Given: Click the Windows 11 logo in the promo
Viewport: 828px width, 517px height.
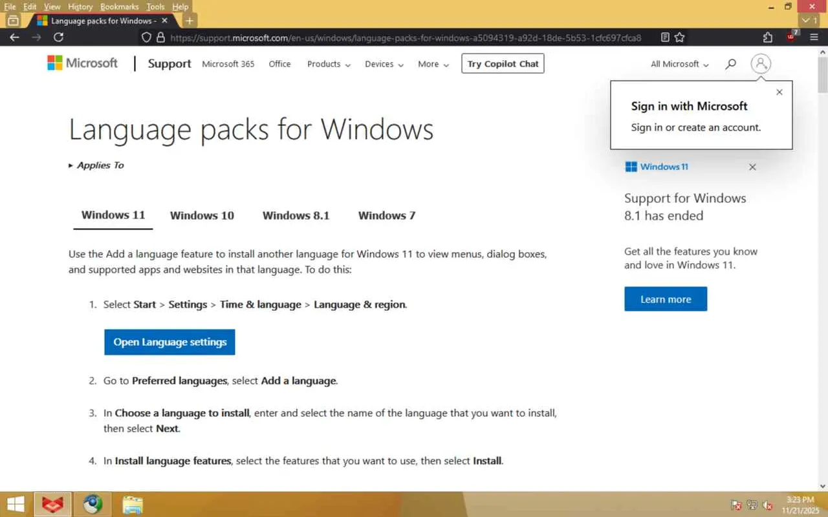Looking at the screenshot, I should (x=657, y=167).
